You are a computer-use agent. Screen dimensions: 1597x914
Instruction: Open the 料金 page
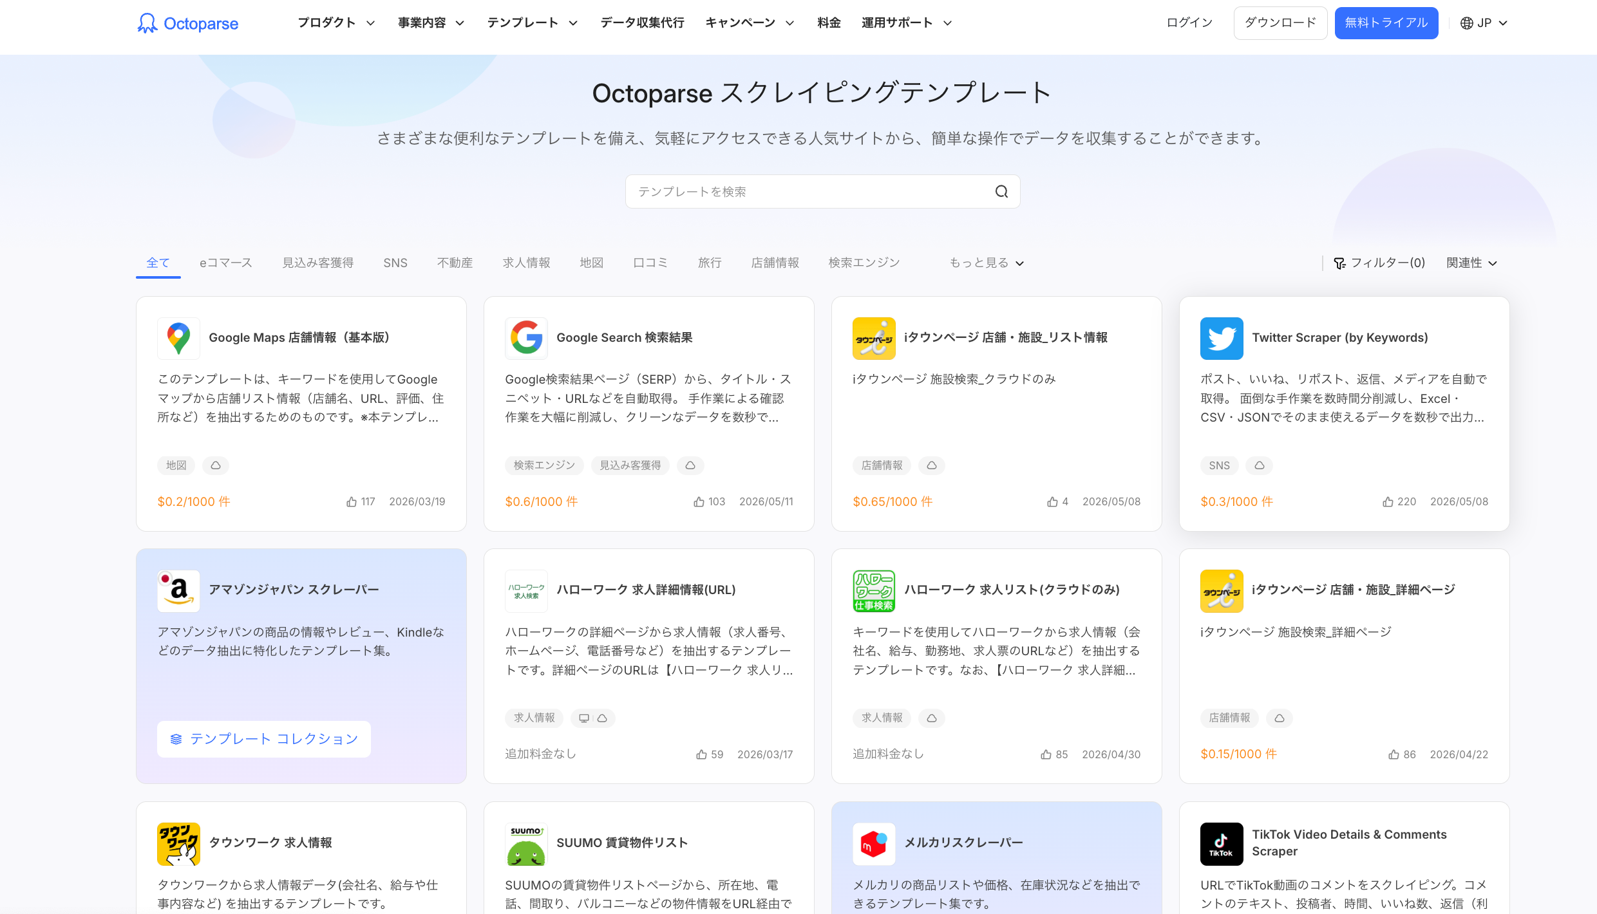(829, 23)
